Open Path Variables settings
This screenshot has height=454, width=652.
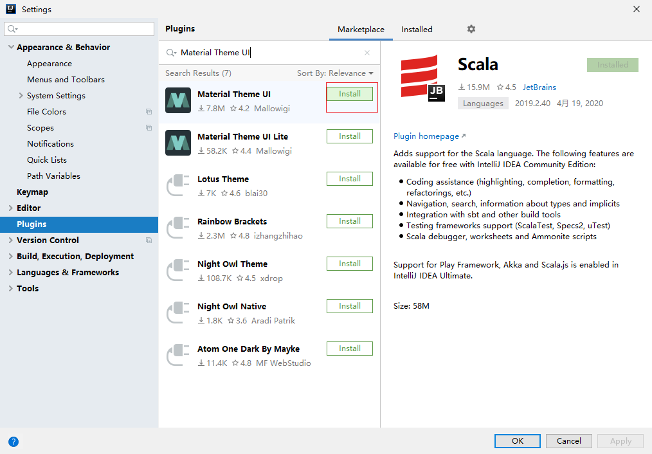click(53, 176)
